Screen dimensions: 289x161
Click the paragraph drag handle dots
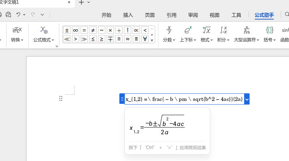tap(61, 98)
